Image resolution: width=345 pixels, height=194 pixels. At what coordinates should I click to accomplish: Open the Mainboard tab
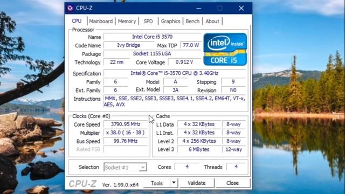point(101,22)
